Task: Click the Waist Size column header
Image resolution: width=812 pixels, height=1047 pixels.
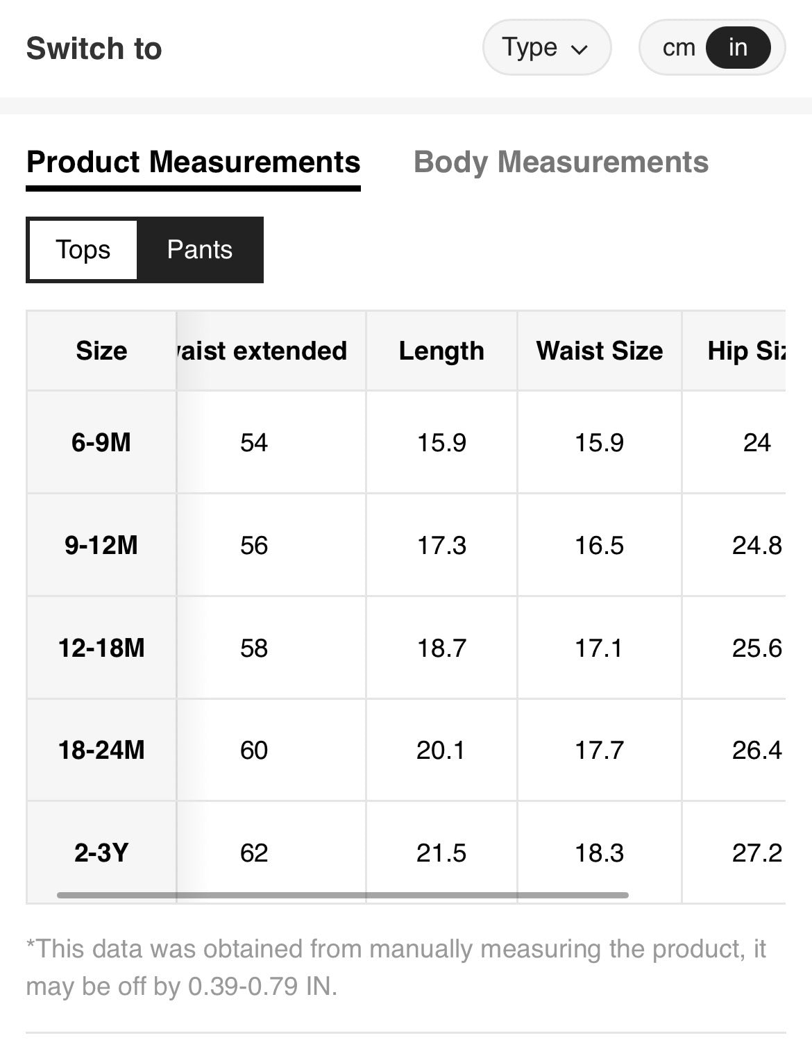Action: pyautogui.click(x=600, y=351)
